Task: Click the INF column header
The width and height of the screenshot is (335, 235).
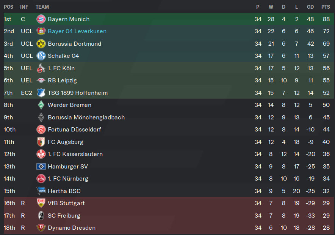Action: (x=24, y=7)
